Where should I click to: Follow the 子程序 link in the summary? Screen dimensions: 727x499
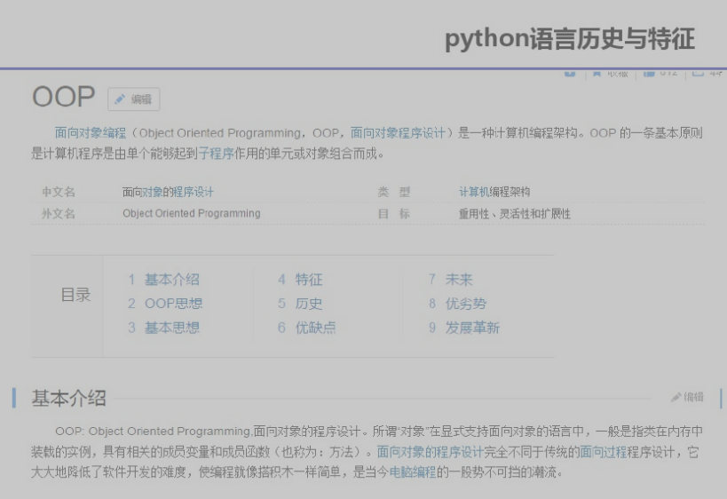(216, 154)
